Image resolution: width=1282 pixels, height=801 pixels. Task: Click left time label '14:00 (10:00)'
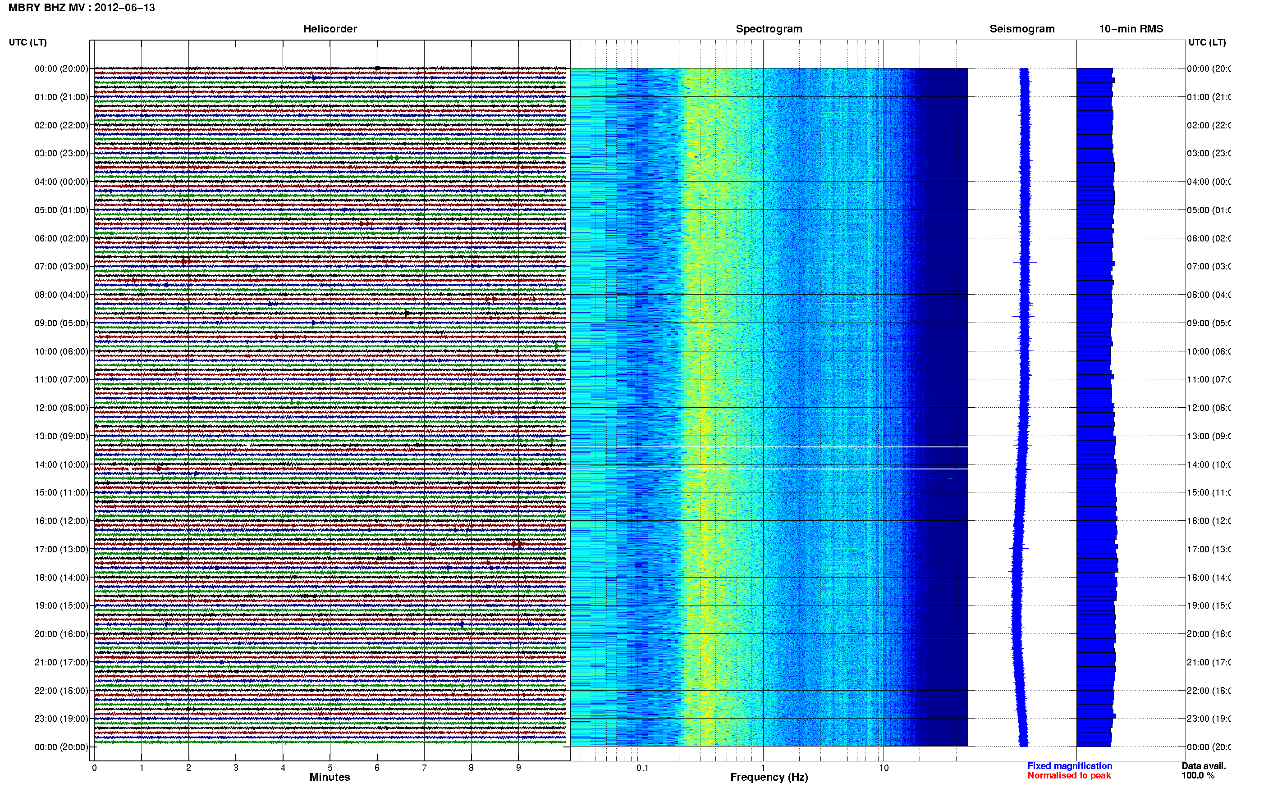tap(61, 464)
